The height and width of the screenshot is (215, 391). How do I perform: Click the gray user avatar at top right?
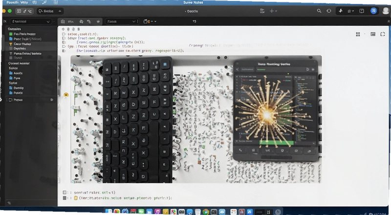click(386, 11)
